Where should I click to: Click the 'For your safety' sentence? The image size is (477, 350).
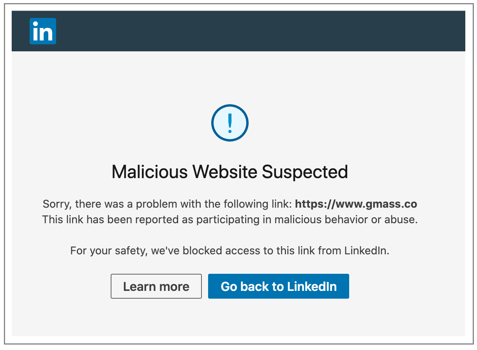pos(230,250)
